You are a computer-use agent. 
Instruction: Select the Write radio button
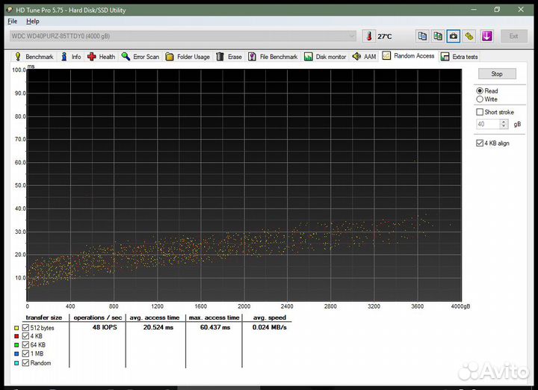coord(480,99)
